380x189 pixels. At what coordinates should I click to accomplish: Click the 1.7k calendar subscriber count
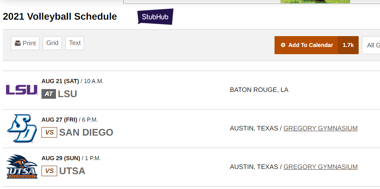[x=348, y=45]
